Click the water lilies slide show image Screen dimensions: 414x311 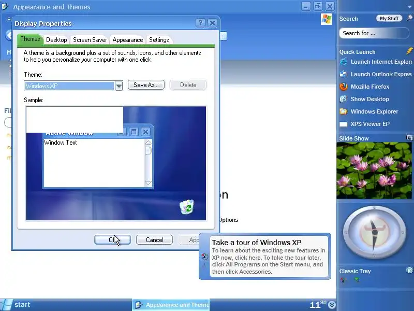point(374,171)
